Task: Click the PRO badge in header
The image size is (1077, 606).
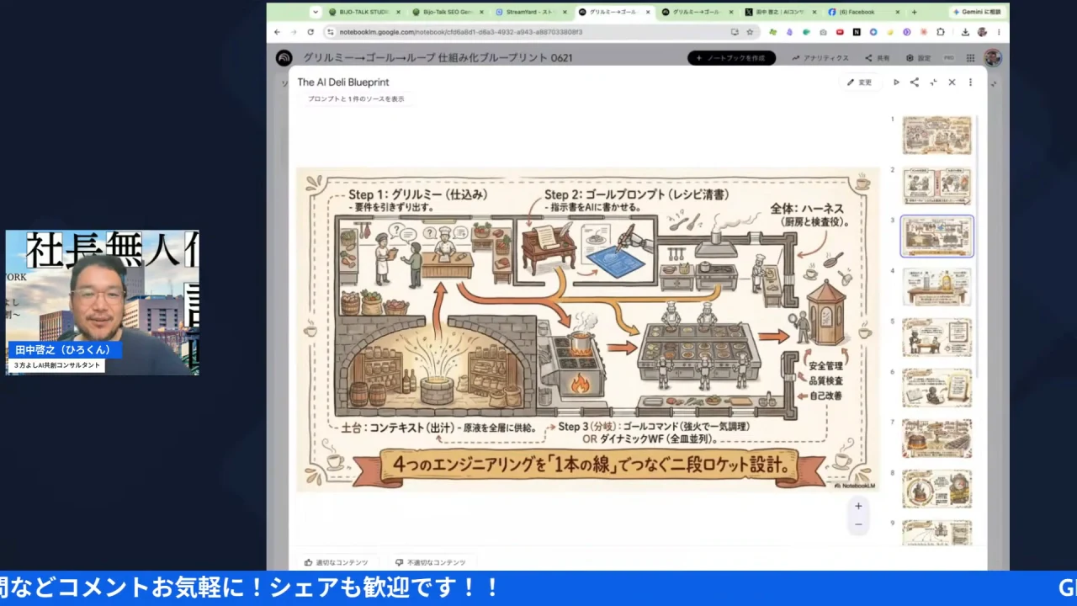Action: tap(948, 58)
